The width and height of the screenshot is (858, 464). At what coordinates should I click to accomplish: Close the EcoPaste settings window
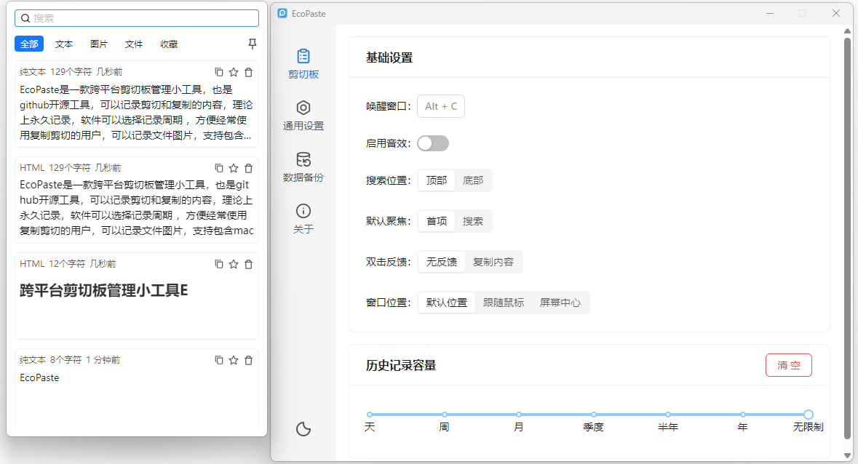(835, 13)
